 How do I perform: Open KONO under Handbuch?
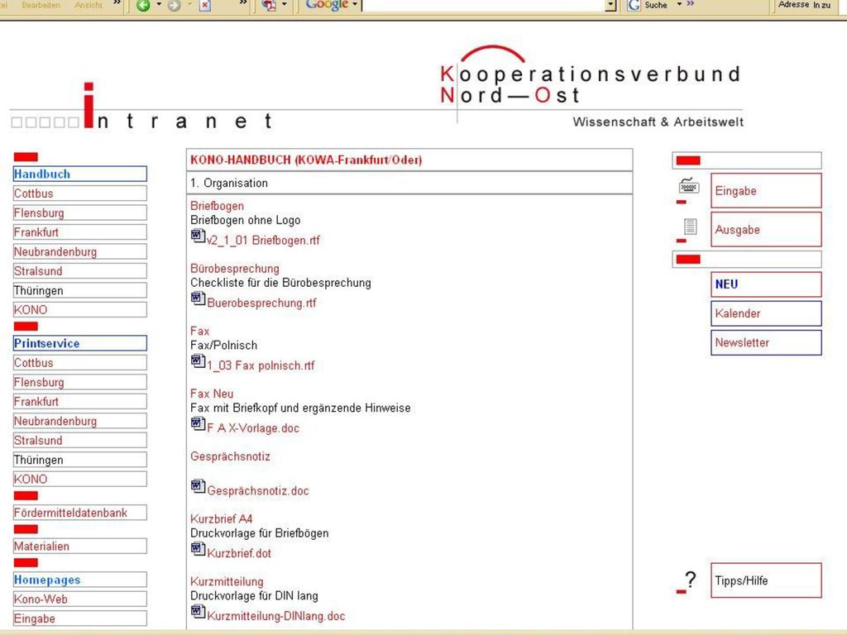click(x=80, y=310)
